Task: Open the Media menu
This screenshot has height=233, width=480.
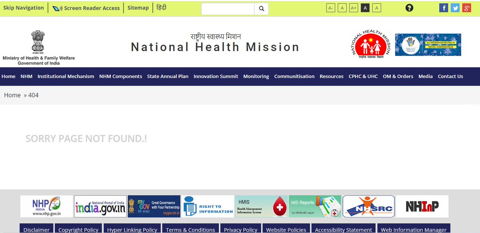Action: pyautogui.click(x=426, y=76)
